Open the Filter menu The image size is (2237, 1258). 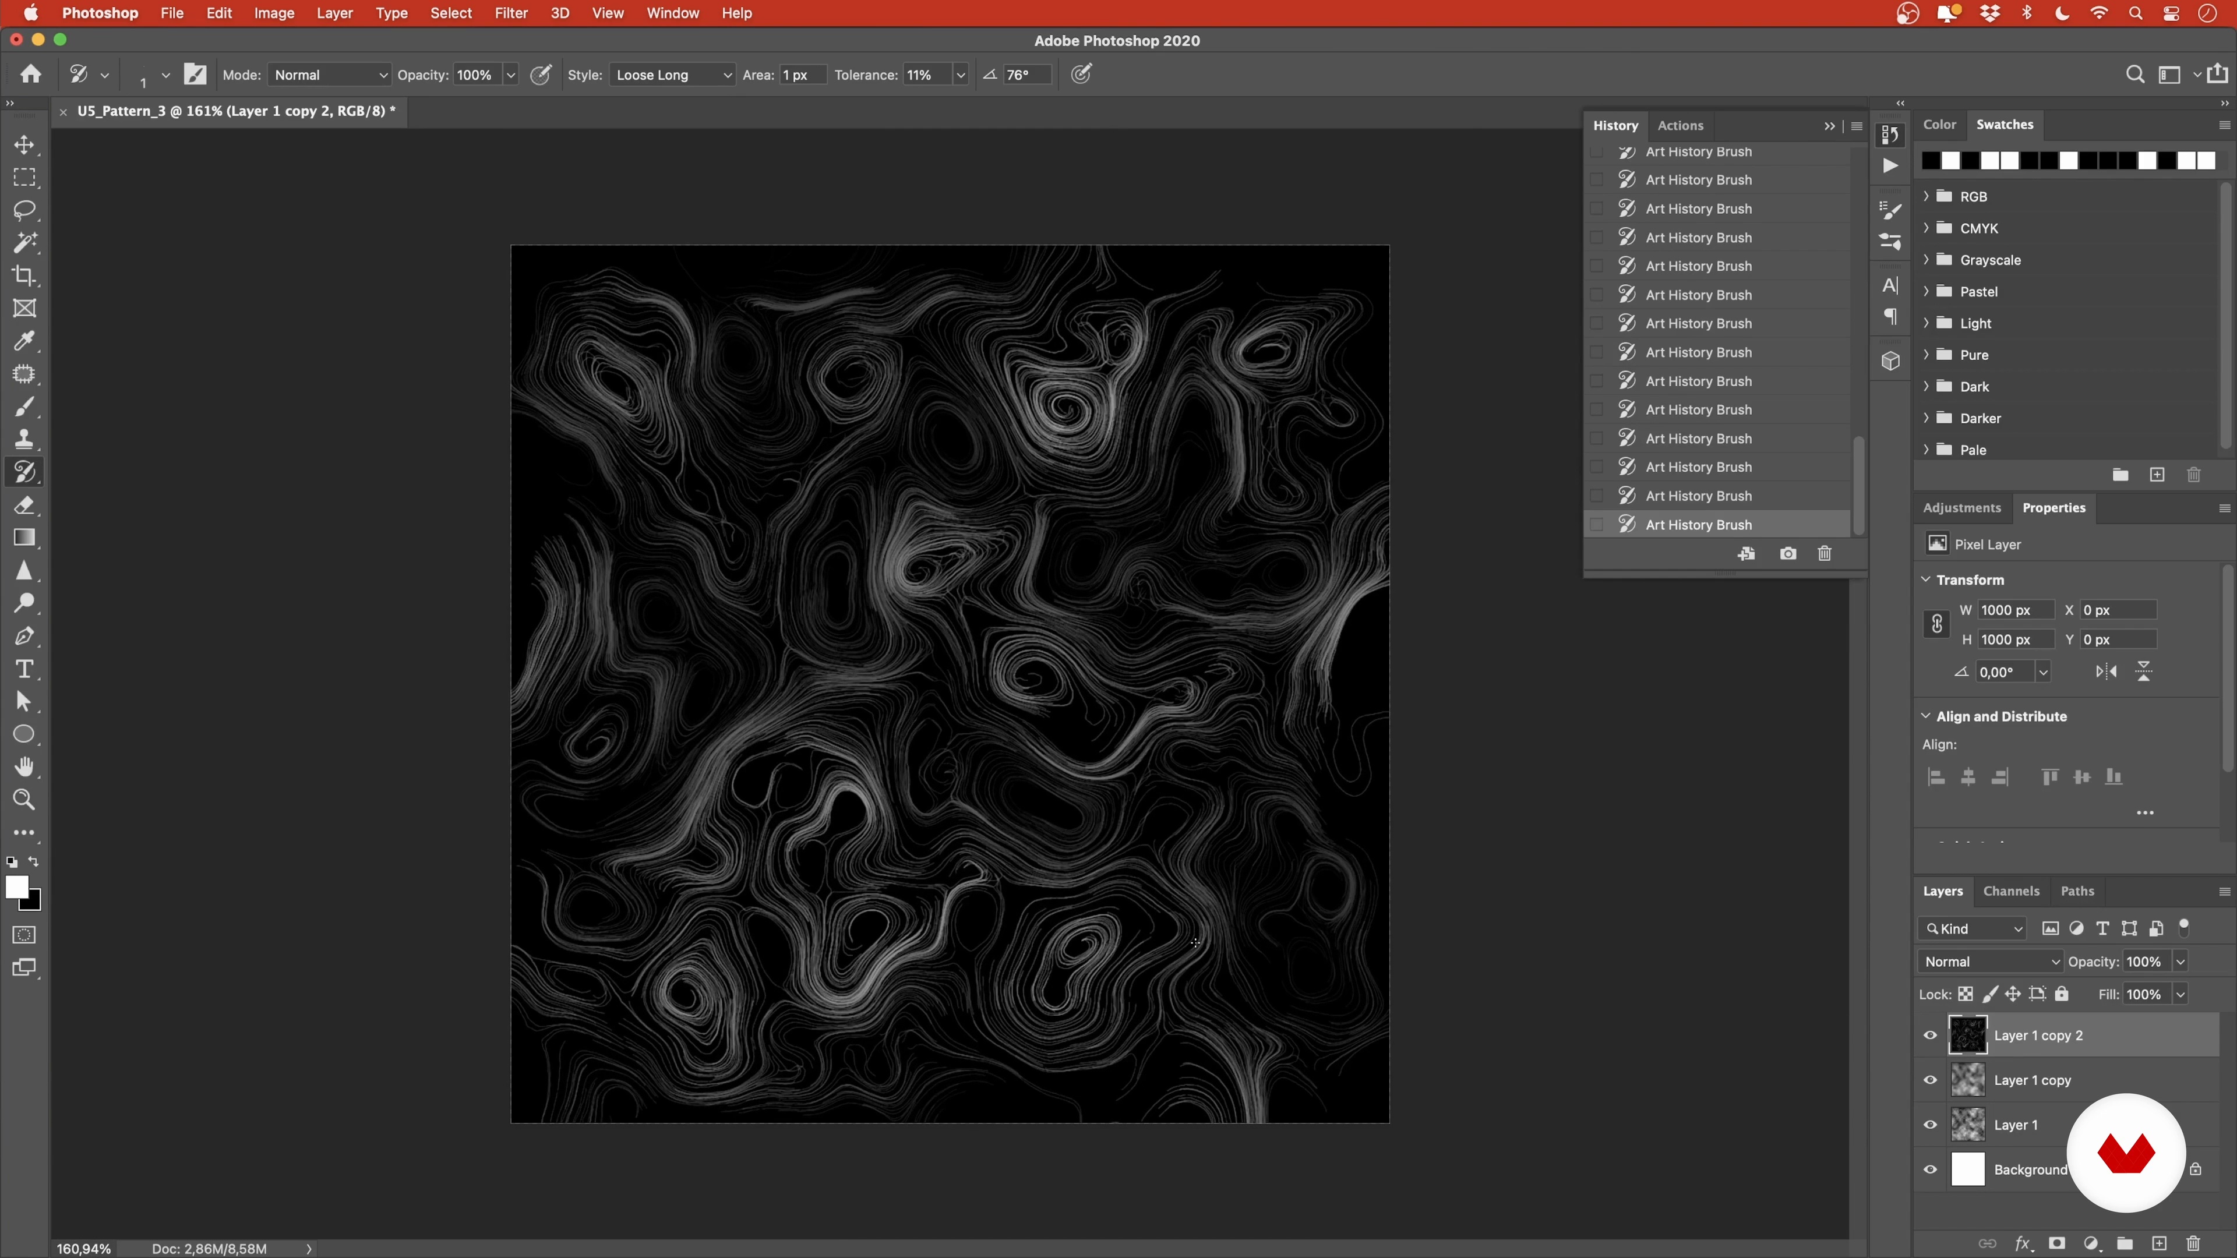pyautogui.click(x=511, y=13)
